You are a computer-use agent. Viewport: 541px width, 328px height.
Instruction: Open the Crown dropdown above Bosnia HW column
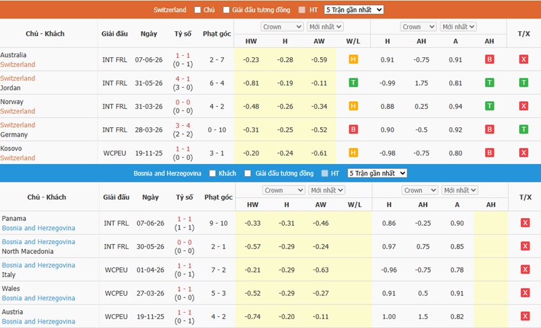click(x=284, y=190)
